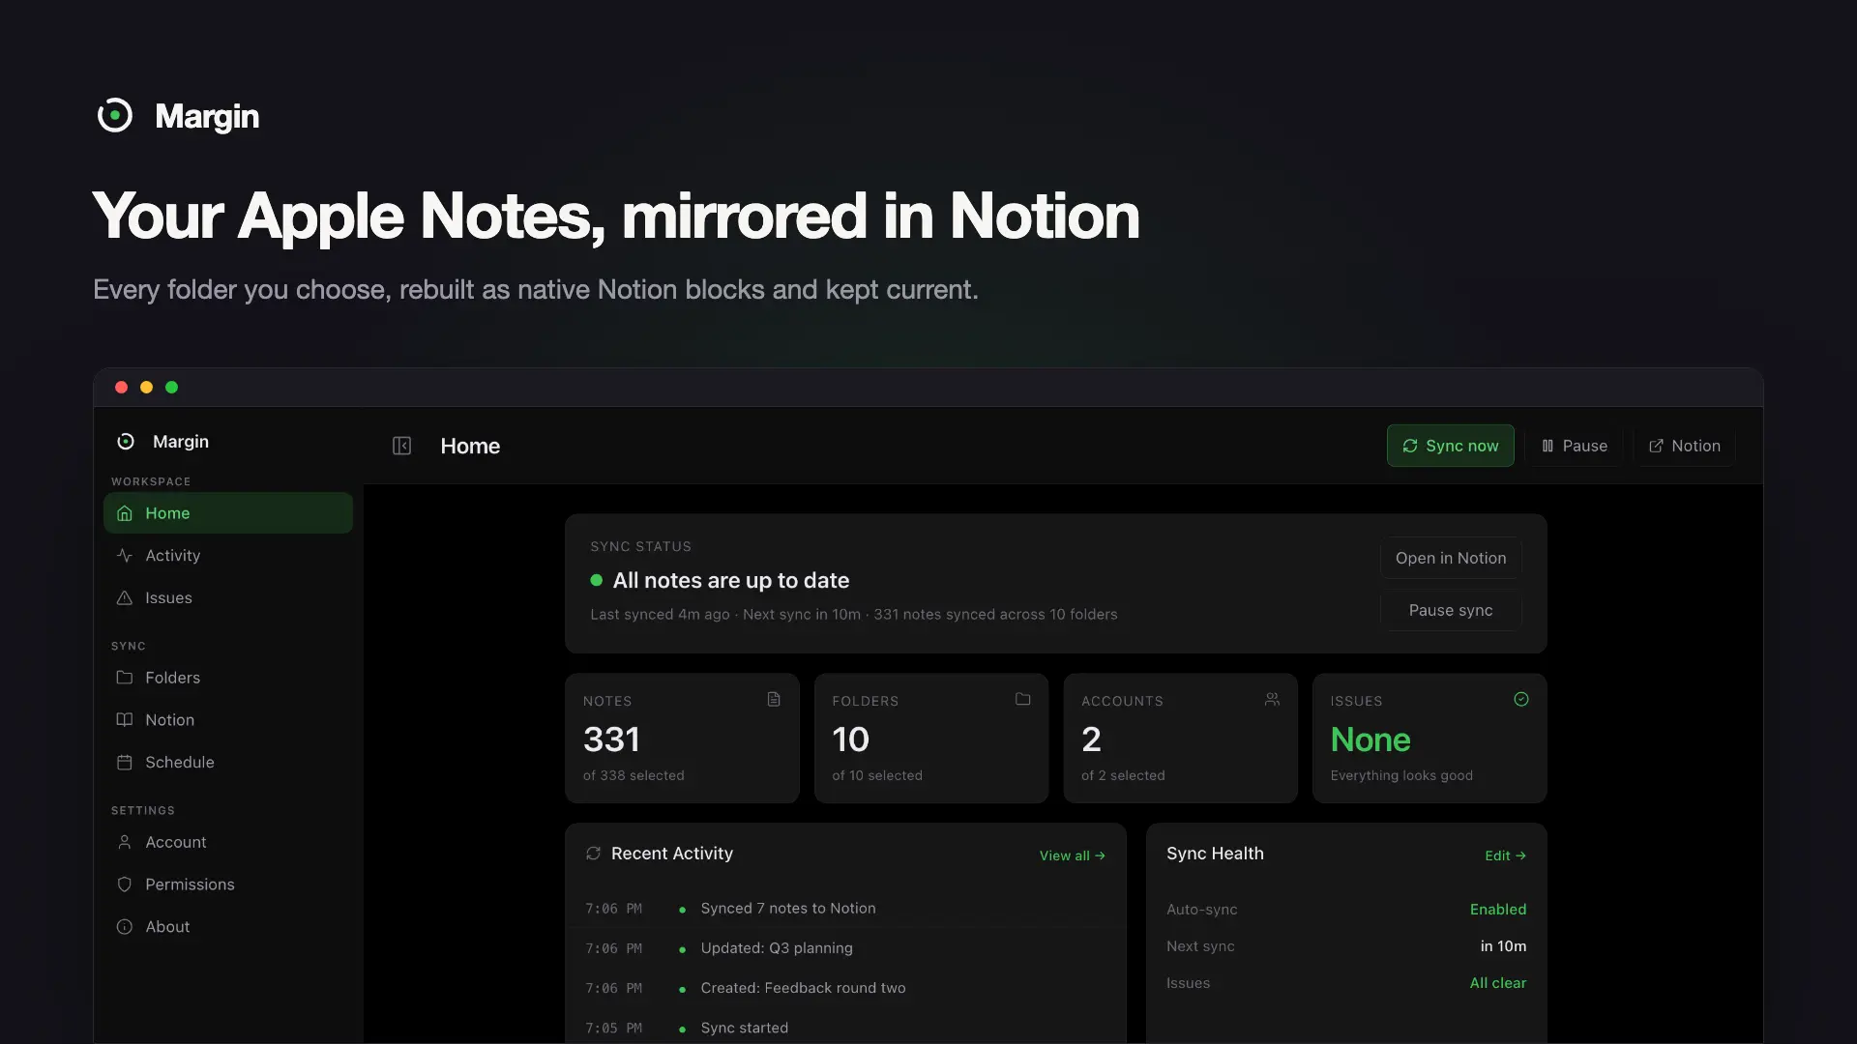Open the Schedule settings page
The width and height of the screenshot is (1857, 1044).
pos(228,763)
